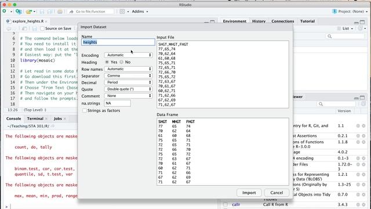
Task: Click the SHGT column header in Data Frame
Action: [162, 121]
